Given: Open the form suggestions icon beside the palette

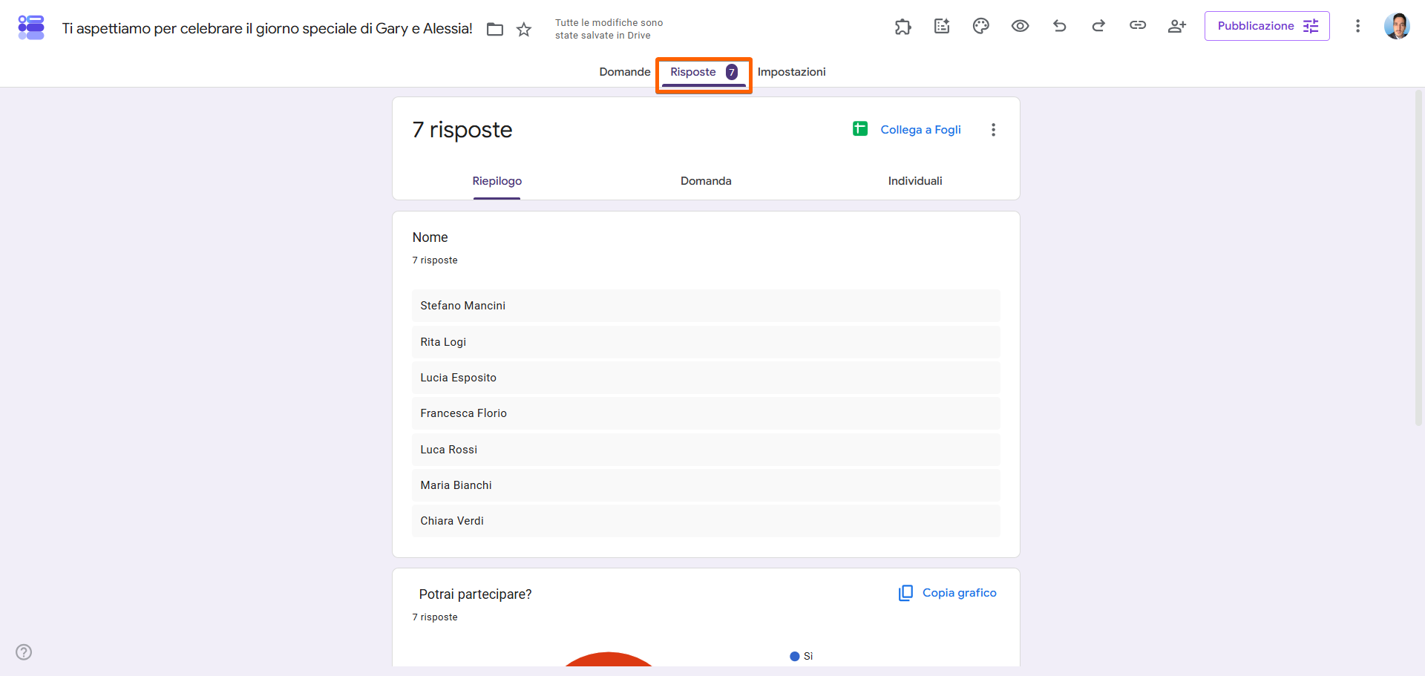Looking at the screenshot, I should point(942,27).
